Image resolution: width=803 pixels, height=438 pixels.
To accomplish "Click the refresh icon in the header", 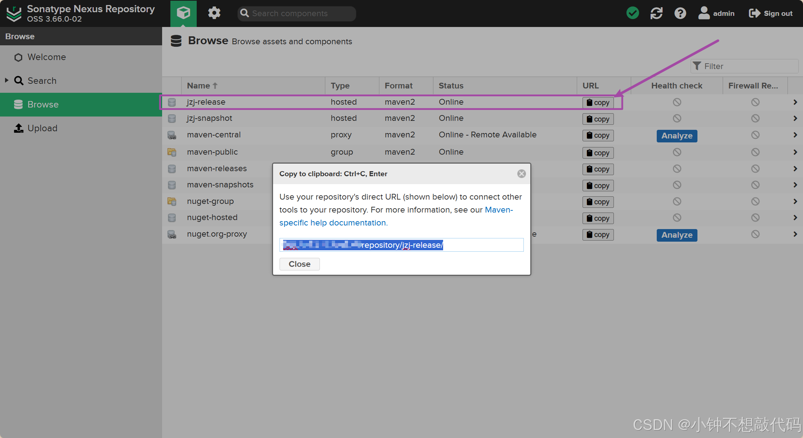I will [x=656, y=13].
